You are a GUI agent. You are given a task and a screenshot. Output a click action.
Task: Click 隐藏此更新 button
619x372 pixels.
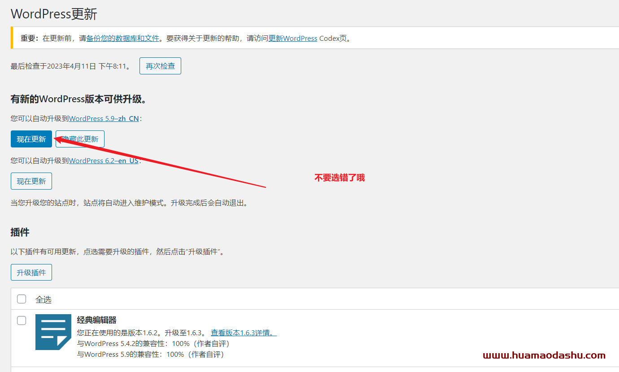pyautogui.click(x=80, y=139)
